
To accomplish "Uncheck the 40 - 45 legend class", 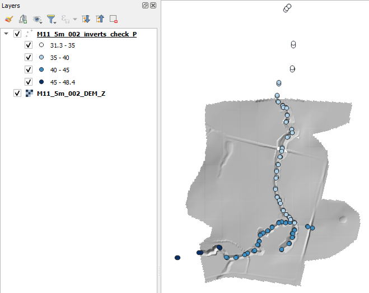I will pyautogui.click(x=29, y=69).
